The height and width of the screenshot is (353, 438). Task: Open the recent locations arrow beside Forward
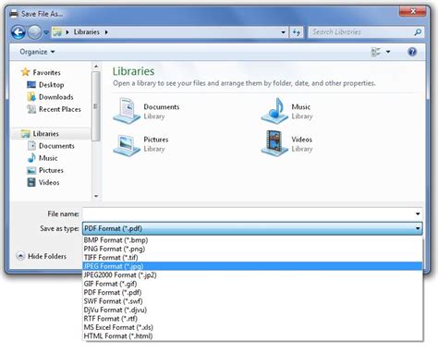point(46,32)
